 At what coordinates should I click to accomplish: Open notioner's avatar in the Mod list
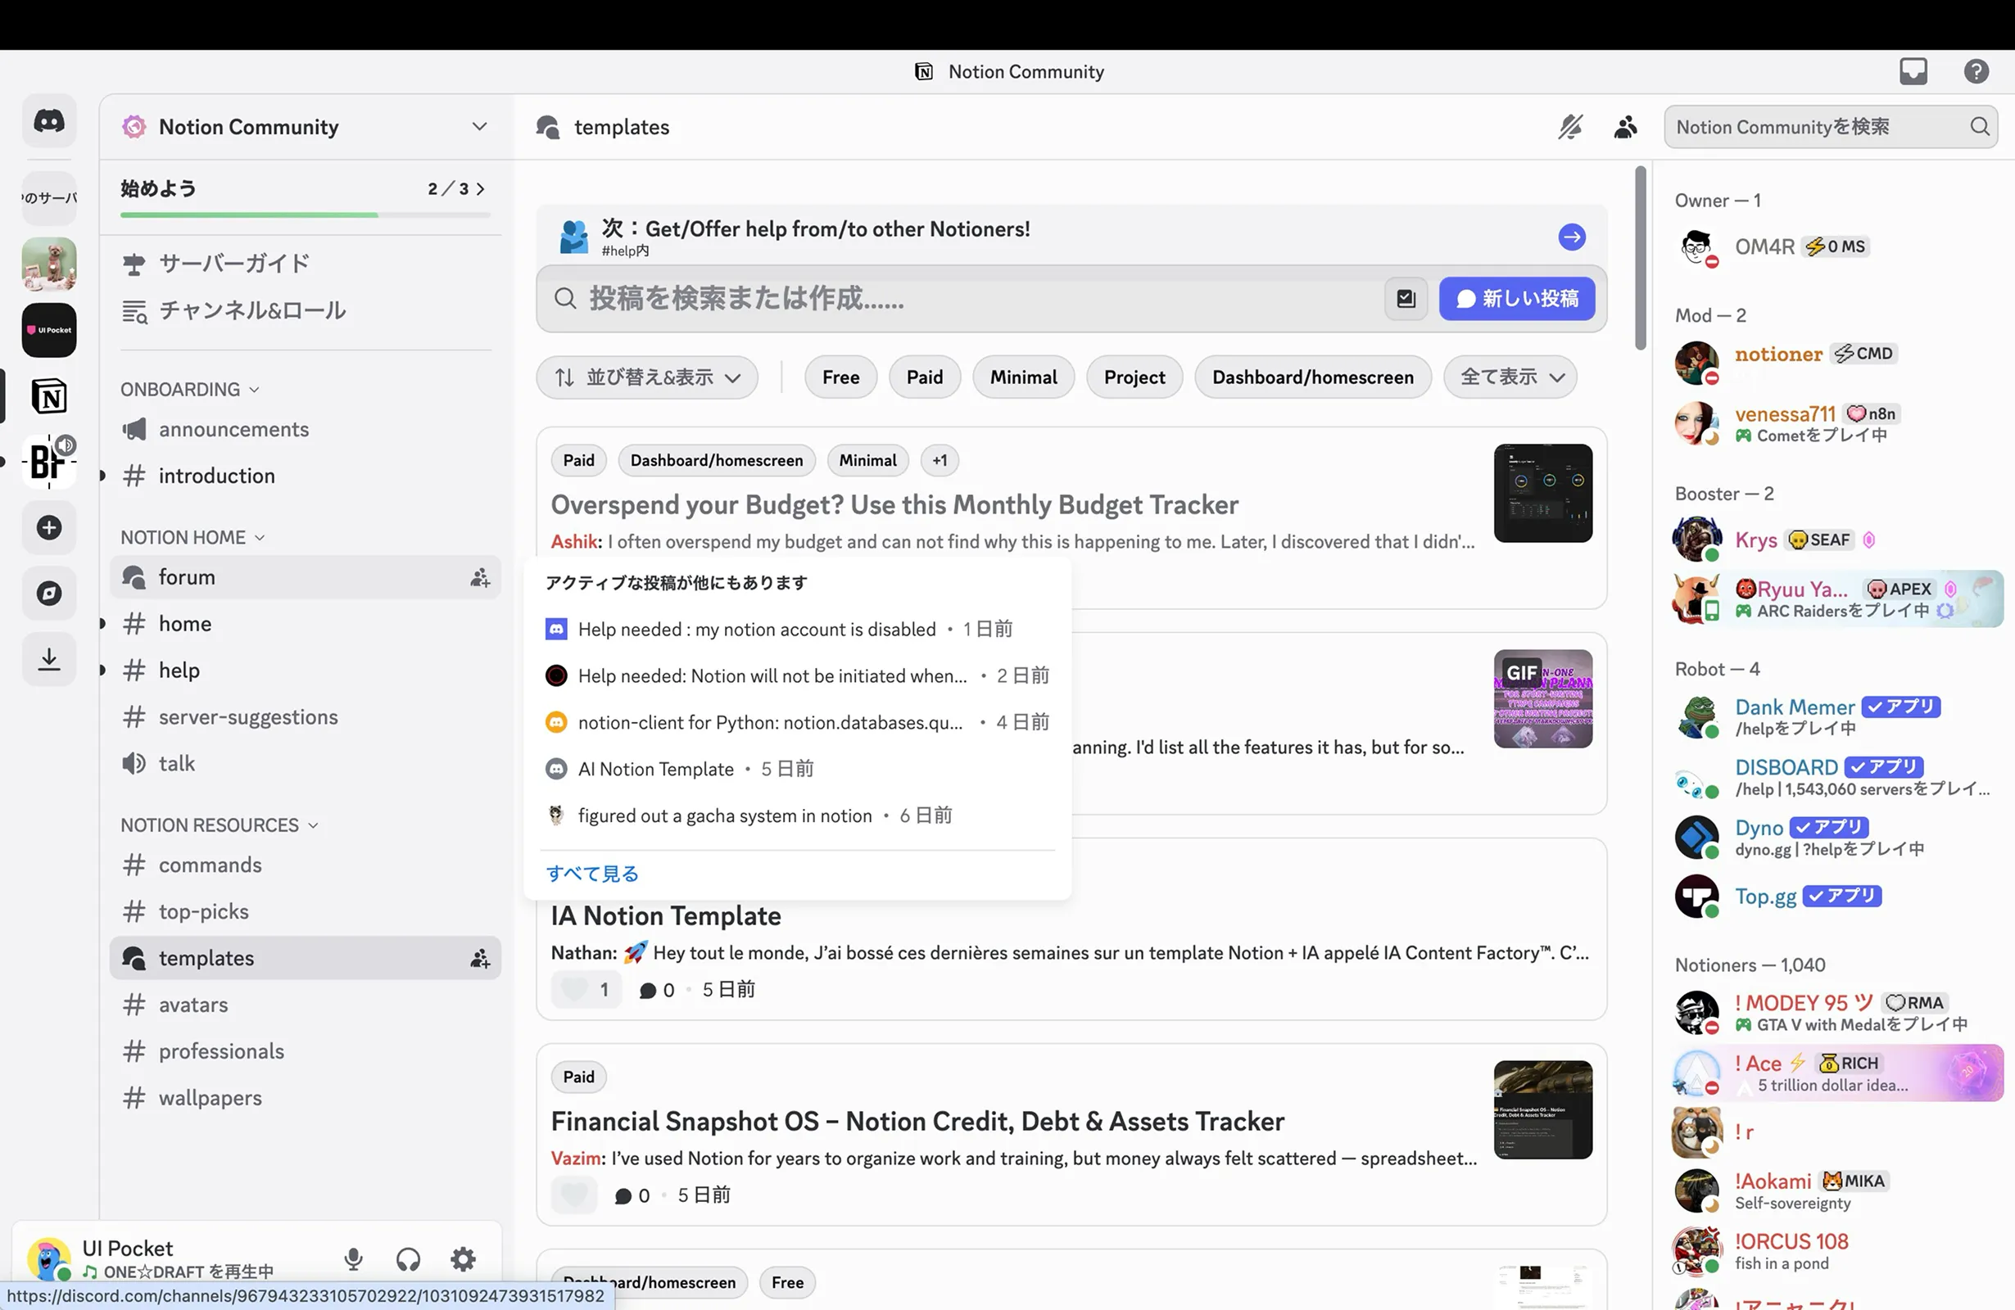[x=1696, y=363]
